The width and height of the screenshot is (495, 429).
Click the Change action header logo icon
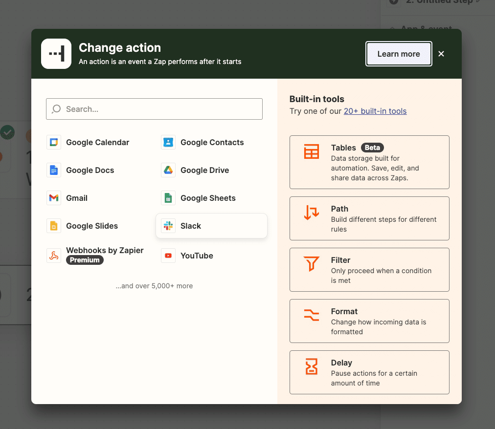click(x=56, y=54)
